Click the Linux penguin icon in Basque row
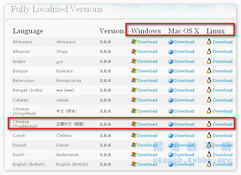The image size is (241, 175). pos(209,71)
